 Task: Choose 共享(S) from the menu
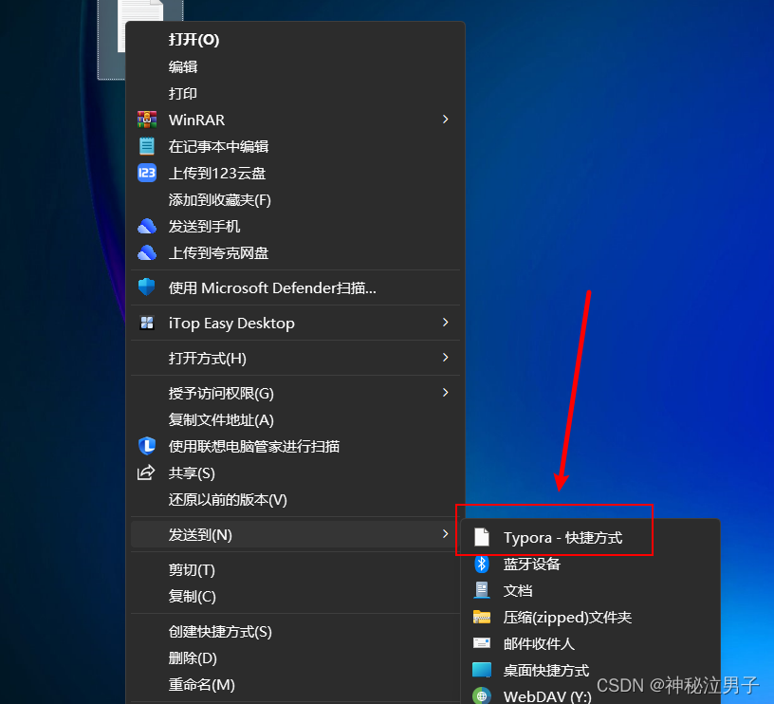[x=296, y=472]
